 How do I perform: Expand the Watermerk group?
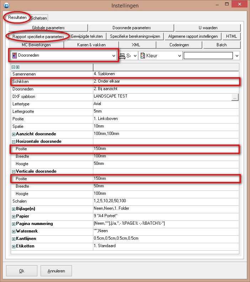click(14, 231)
